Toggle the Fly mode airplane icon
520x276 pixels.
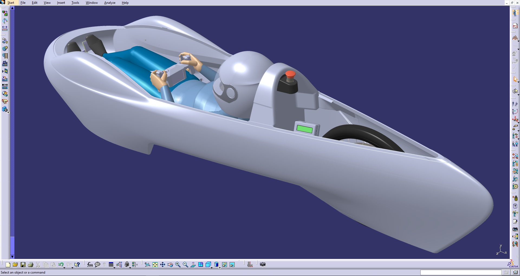[x=147, y=265]
